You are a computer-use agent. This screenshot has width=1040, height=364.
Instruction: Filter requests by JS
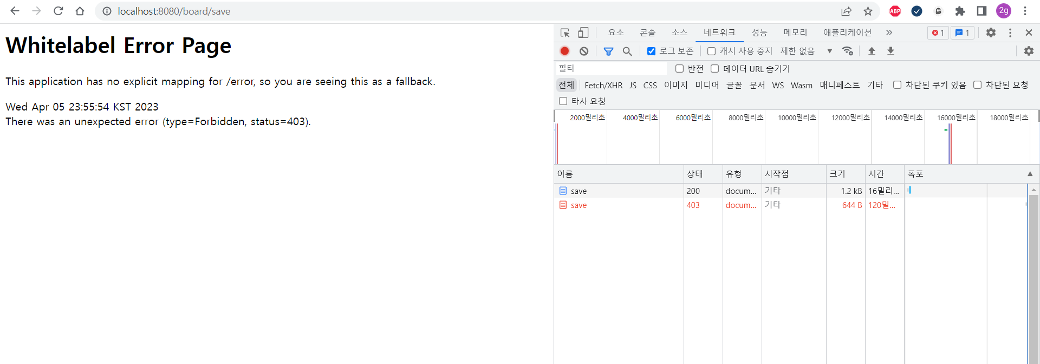tap(633, 85)
